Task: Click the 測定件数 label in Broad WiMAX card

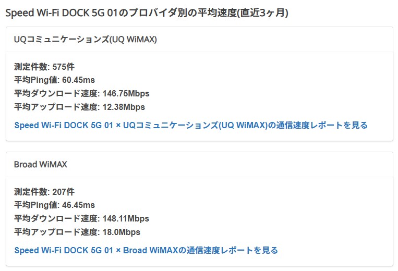Action: click(31, 192)
